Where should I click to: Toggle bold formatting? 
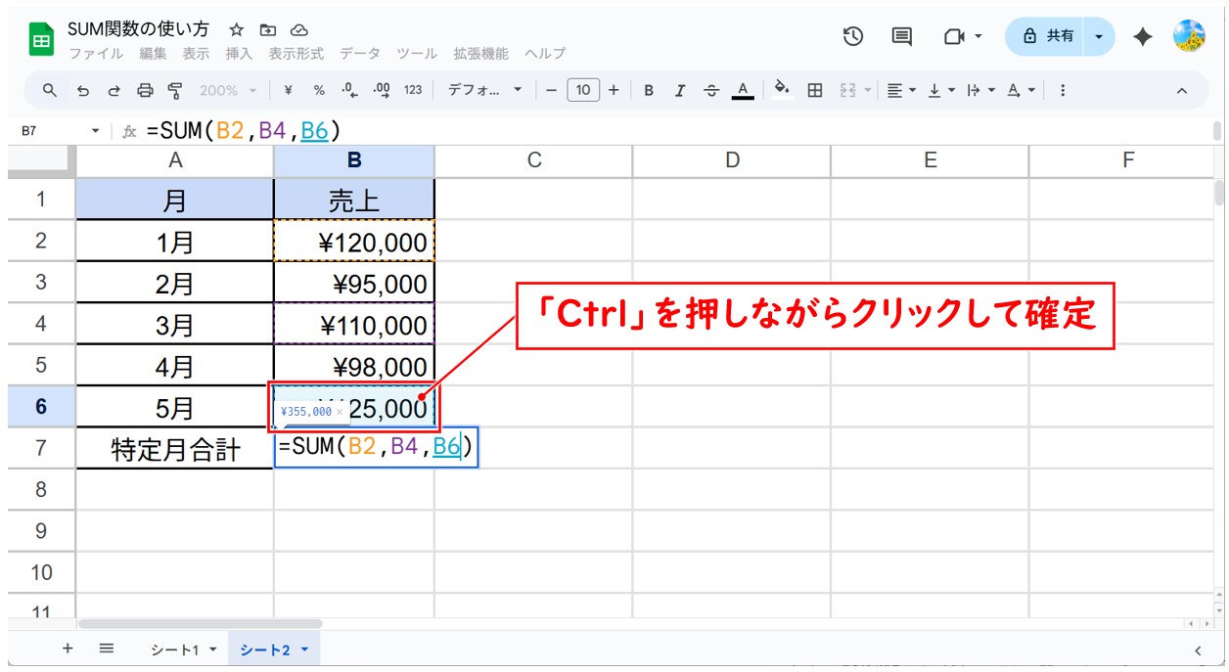[x=648, y=90]
